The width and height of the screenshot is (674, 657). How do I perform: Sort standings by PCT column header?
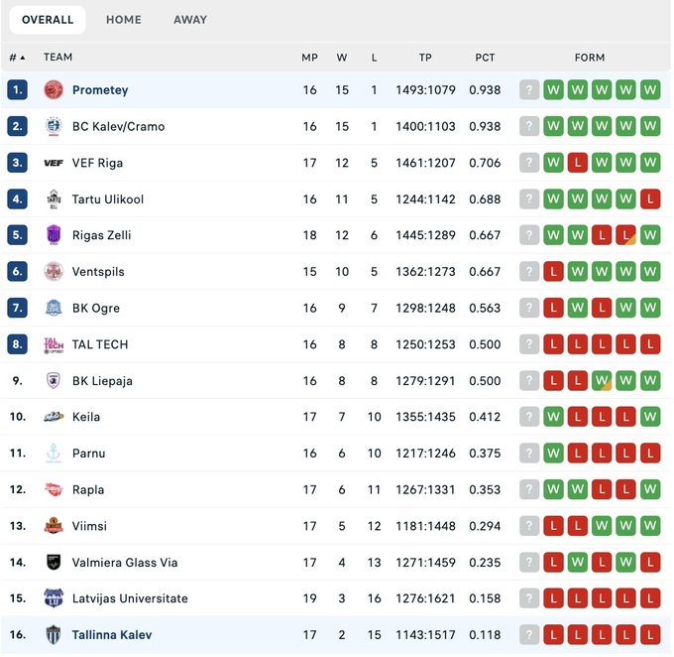click(485, 58)
